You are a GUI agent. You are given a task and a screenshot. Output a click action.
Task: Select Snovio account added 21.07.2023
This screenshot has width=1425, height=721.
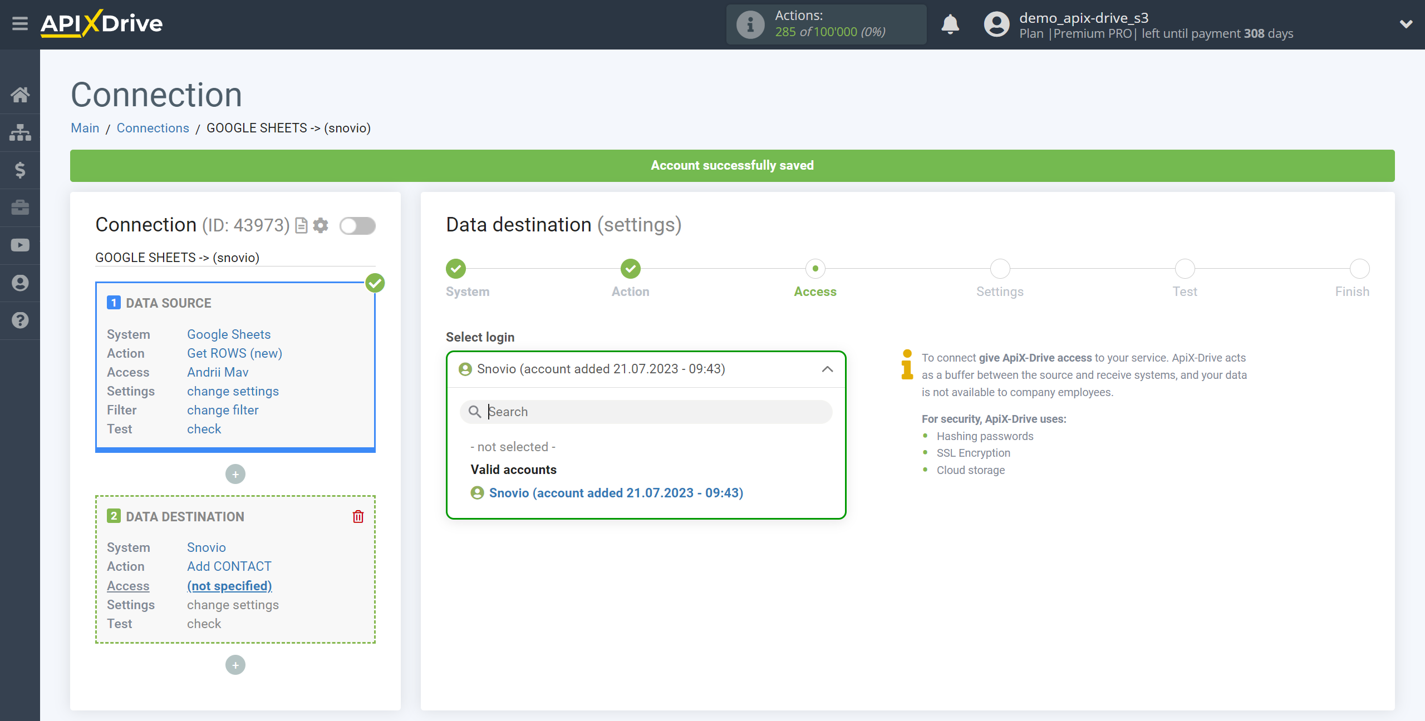click(x=616, y=492)
